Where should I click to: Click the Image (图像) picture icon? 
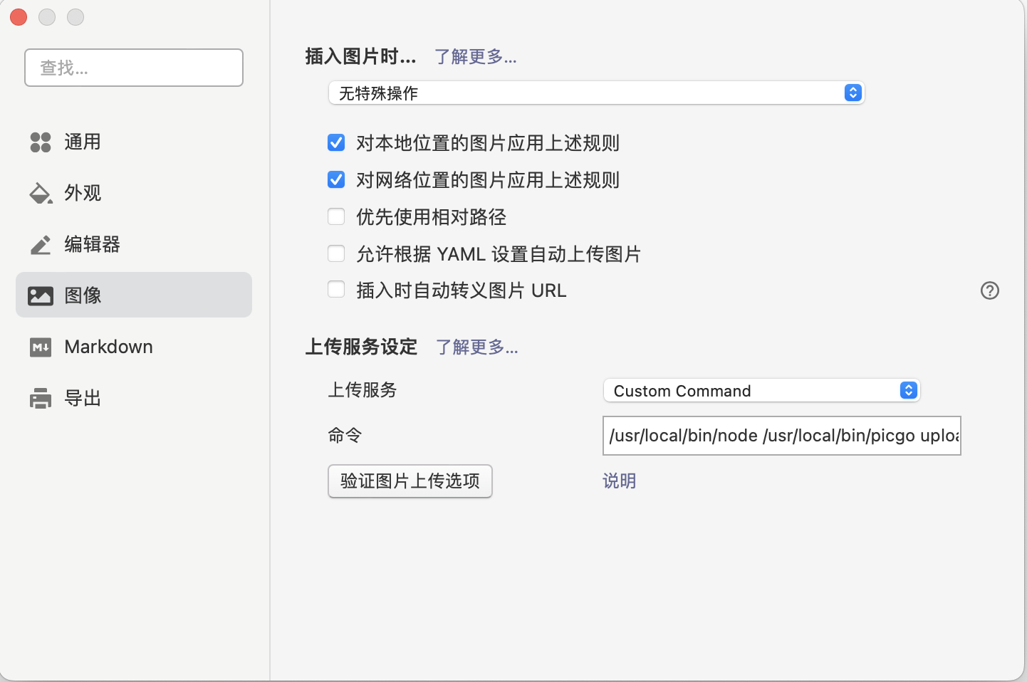[41, 296]
